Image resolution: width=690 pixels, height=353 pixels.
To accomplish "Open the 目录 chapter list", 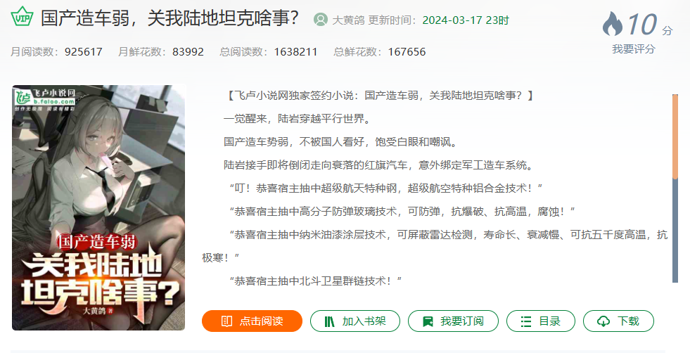I will pyautogui.click(x=541, y=321).
